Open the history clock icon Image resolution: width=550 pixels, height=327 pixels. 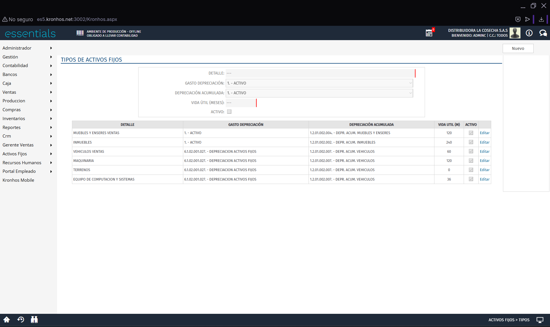pos(21,320)
